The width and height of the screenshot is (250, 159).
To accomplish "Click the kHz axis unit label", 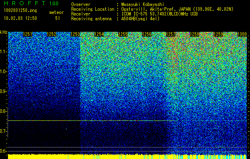I will coord(4,32).
